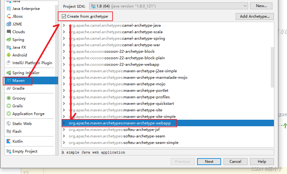Select maven-archetype-site-simple row
Viewport: 287px width, 174px height.
(x=168, y=117)
